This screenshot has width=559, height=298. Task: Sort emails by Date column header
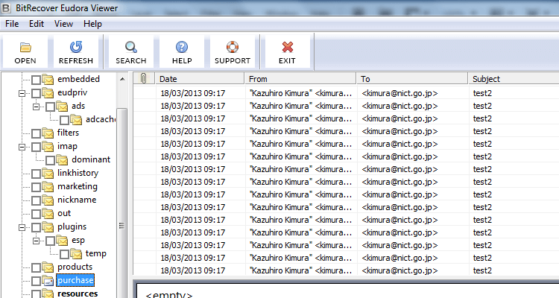click(x=200, y=78)
